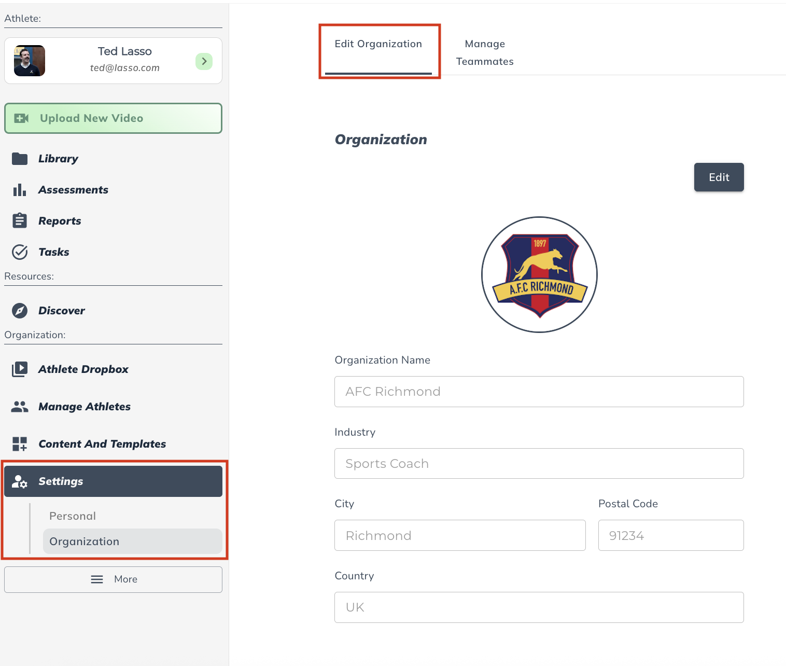
Task: Click the Library folder icon
Action: 20,159
